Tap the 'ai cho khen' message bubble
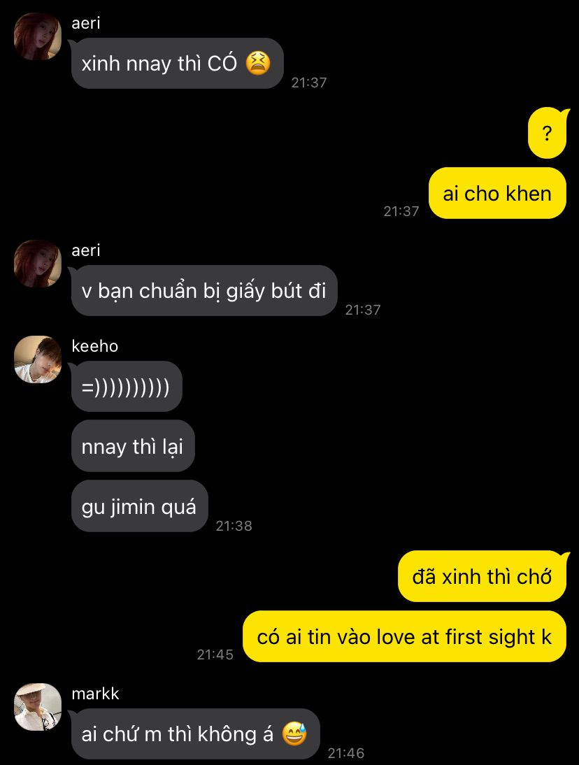This screenshot has height=765, width=579. click(x=497, y=193)
